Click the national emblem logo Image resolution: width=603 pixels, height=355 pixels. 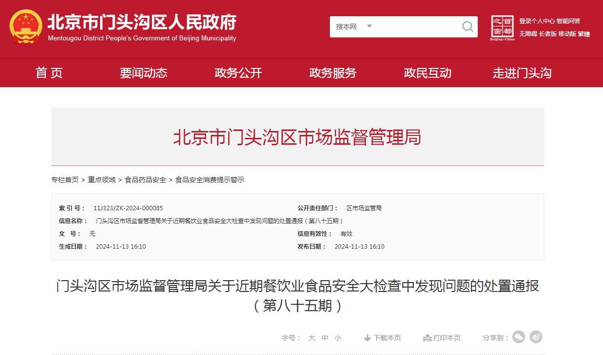point(26,27)
